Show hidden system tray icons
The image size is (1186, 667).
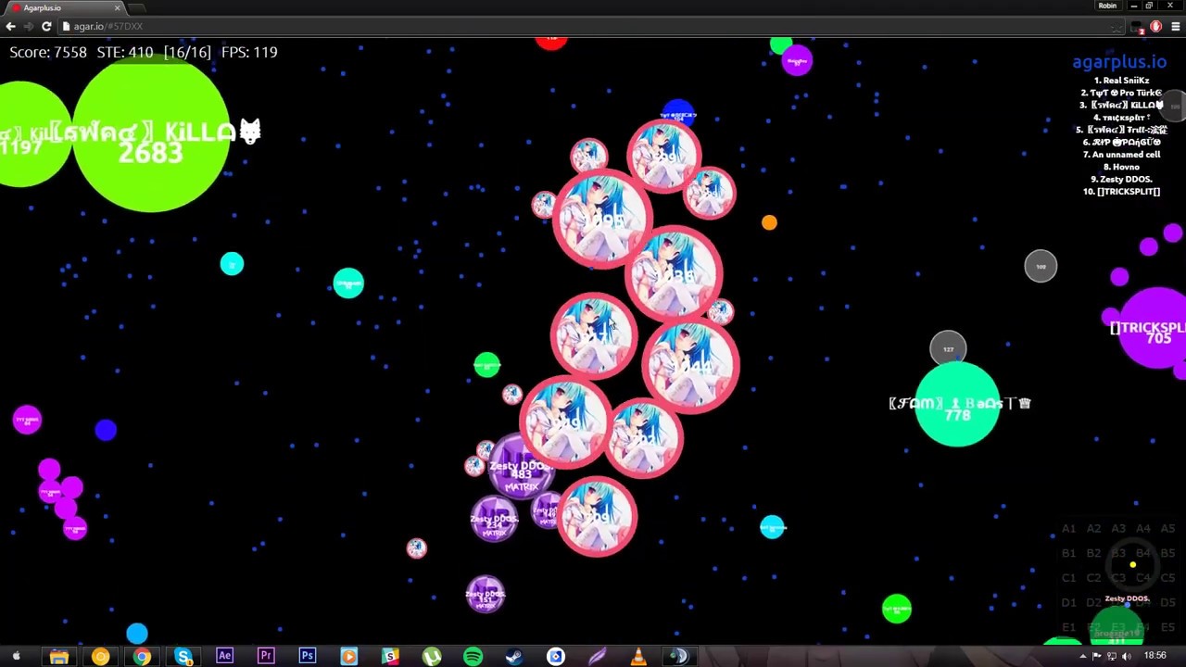(1082, 657)
